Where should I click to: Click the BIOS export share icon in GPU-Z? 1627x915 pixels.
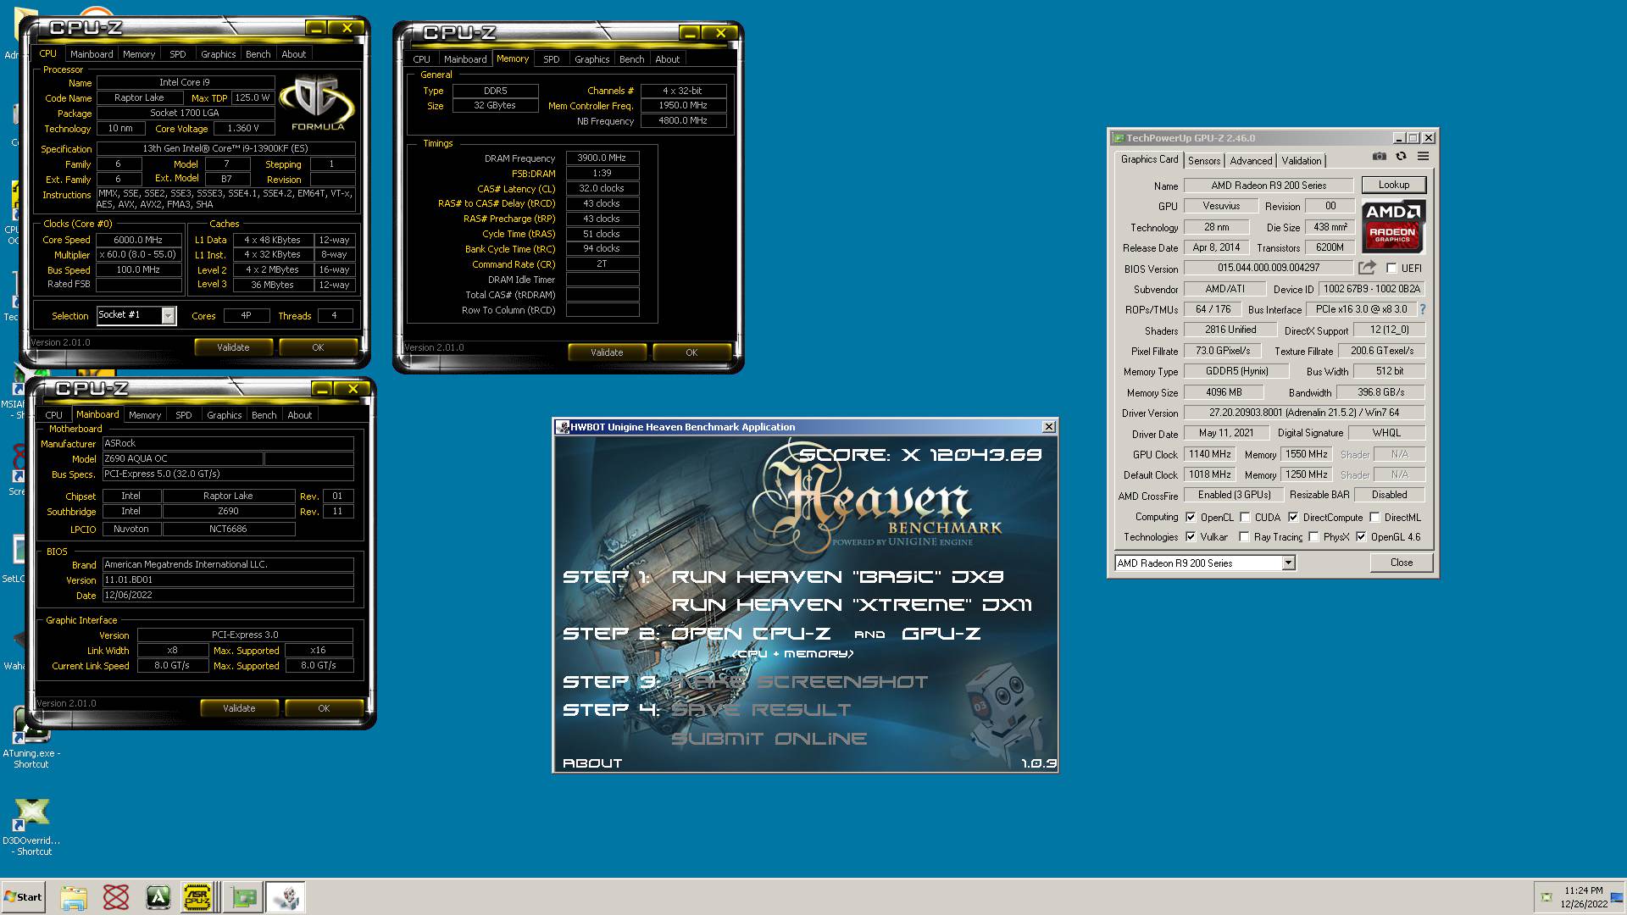point(1367,268)
